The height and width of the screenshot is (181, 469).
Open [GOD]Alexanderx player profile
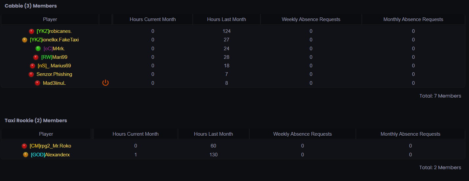point(50,155)
